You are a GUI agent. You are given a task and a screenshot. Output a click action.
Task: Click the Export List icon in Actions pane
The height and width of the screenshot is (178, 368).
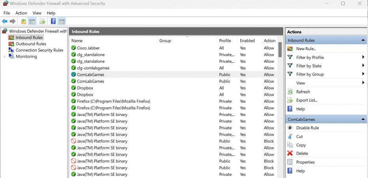coord(290,100)
